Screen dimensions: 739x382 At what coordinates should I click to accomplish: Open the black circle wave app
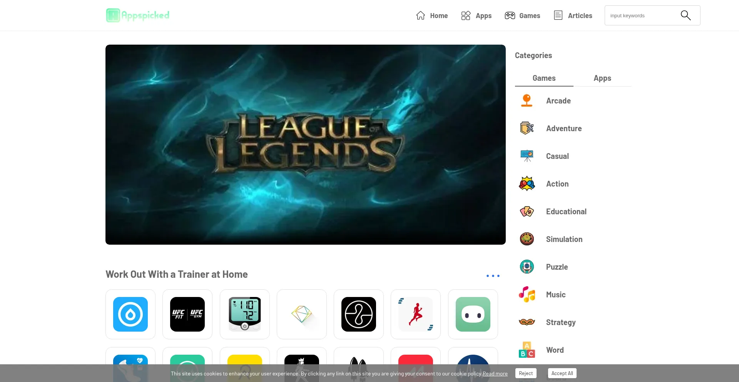coord(359,314)
